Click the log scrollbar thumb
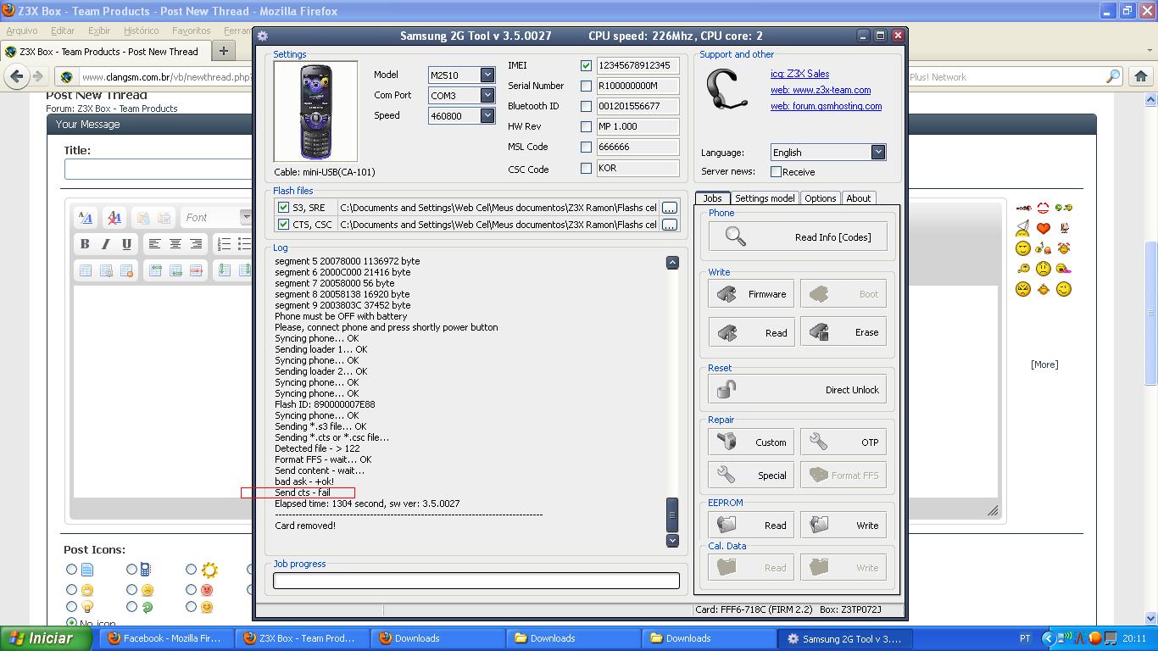The height and width of the screenshot is (651, 1158). click(672, 515)
